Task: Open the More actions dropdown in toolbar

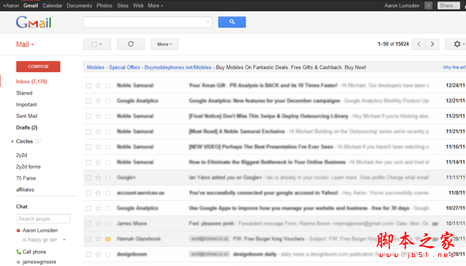Action: tap(164, 45)
